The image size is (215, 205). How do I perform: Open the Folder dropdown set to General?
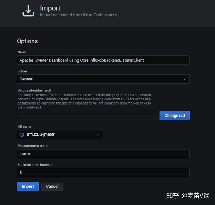click(103, 79)
